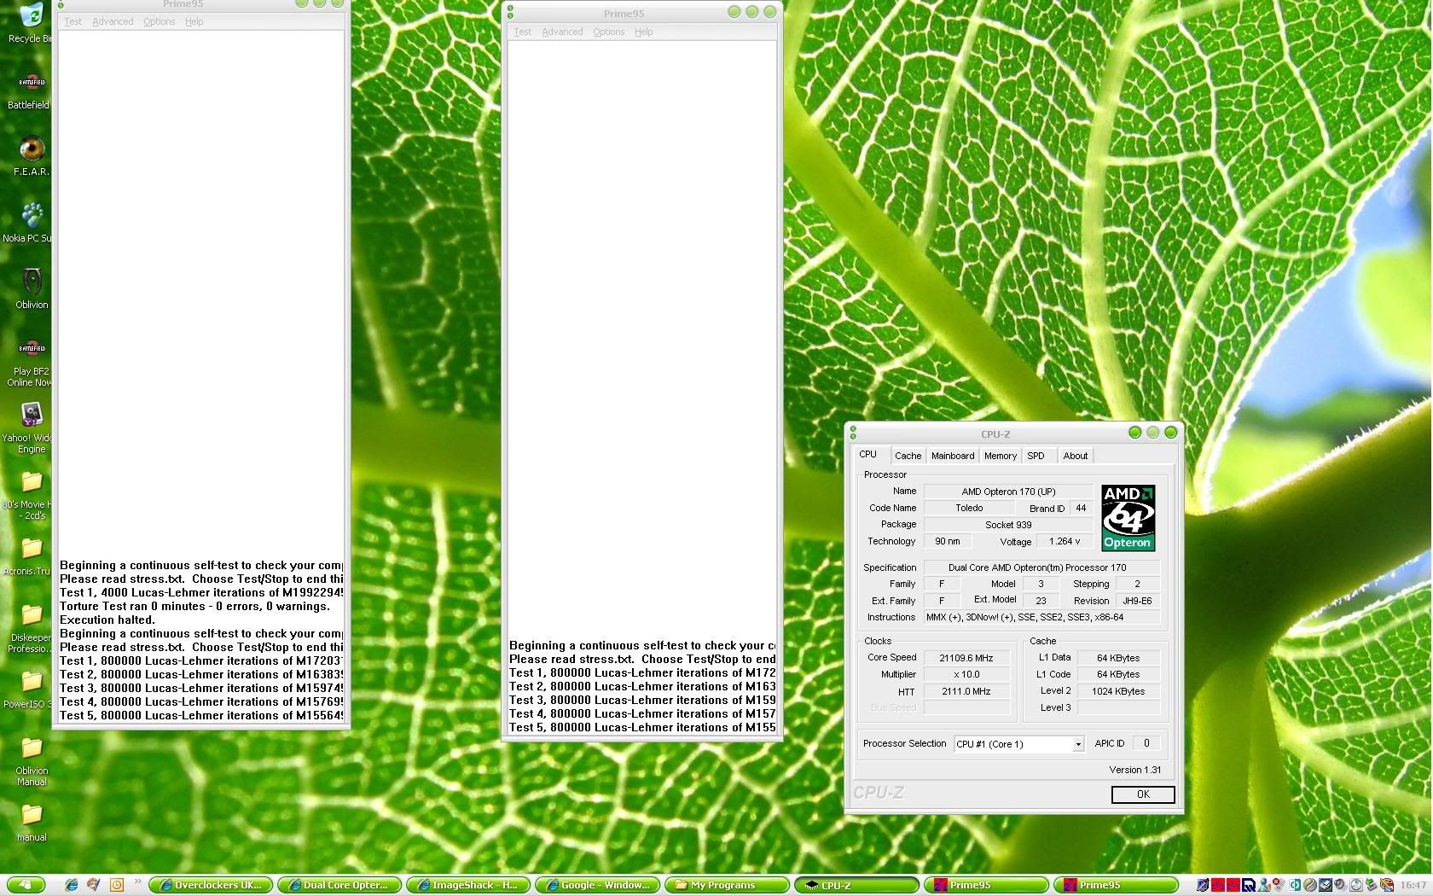Open the Diskeeper Professional folder
This screenshot has height=896, width=1433.
32,615
